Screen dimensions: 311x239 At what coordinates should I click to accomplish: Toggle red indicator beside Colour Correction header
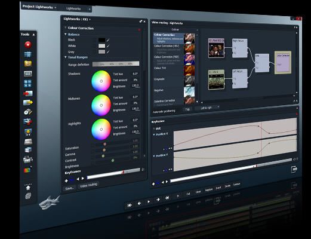point(139,30)
